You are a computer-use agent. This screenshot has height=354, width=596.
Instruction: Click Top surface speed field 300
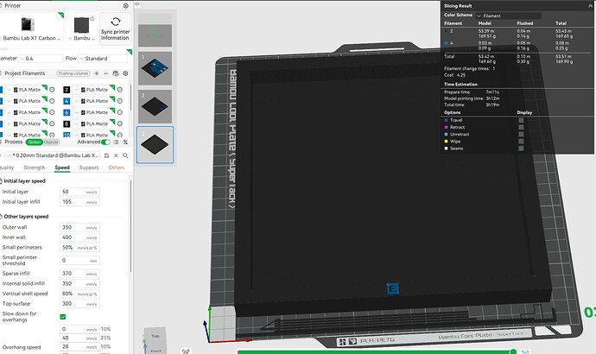79,304
